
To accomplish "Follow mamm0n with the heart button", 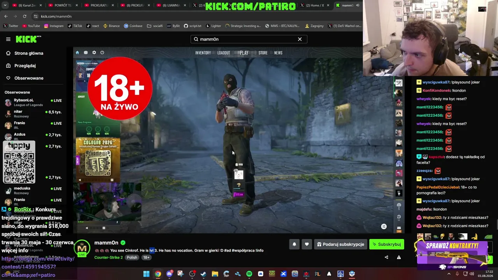I will pos(307,244).
